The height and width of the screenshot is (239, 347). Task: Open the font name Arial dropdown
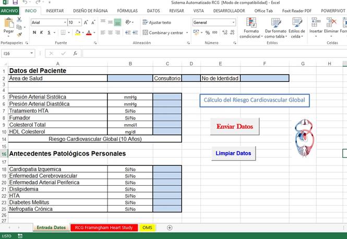click(64, 22)
